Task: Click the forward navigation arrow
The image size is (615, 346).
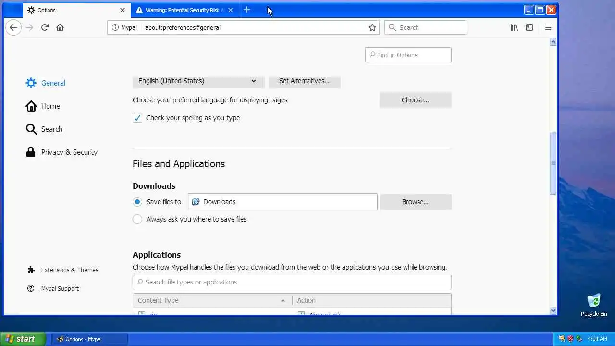Action: tap(29, 27)
